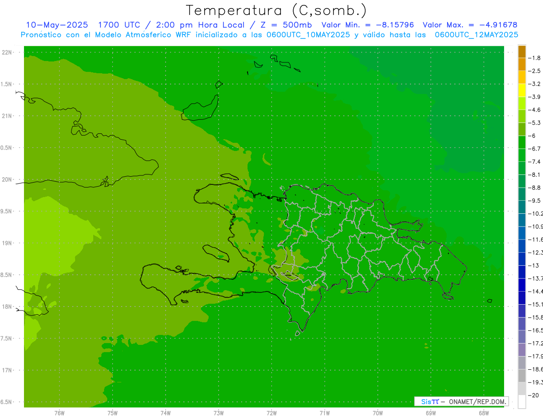Click the title "Temperatura (C,somb.)"
This screenshot has width=543, height=419.
click(276, 10)
